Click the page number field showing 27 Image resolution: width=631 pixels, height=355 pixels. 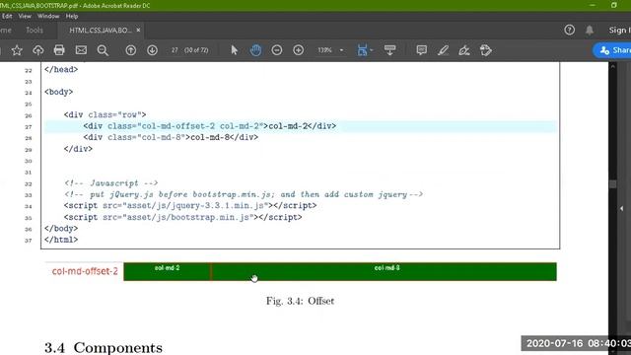(175, 50)
